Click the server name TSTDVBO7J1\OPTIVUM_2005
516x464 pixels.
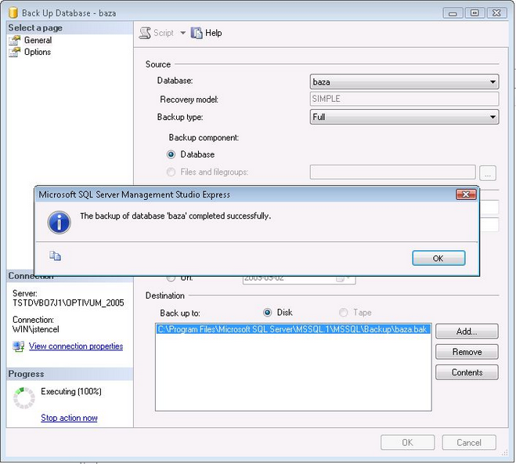(x=68, y=303)
